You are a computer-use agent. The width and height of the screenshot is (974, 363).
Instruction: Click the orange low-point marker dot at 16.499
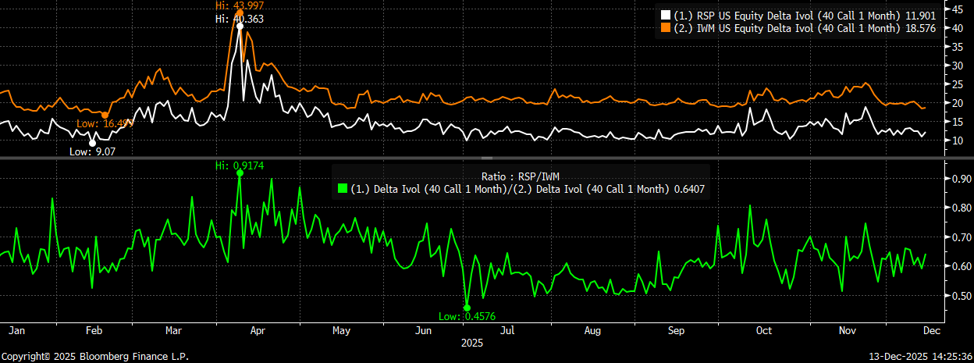click(x=105, y=115)
